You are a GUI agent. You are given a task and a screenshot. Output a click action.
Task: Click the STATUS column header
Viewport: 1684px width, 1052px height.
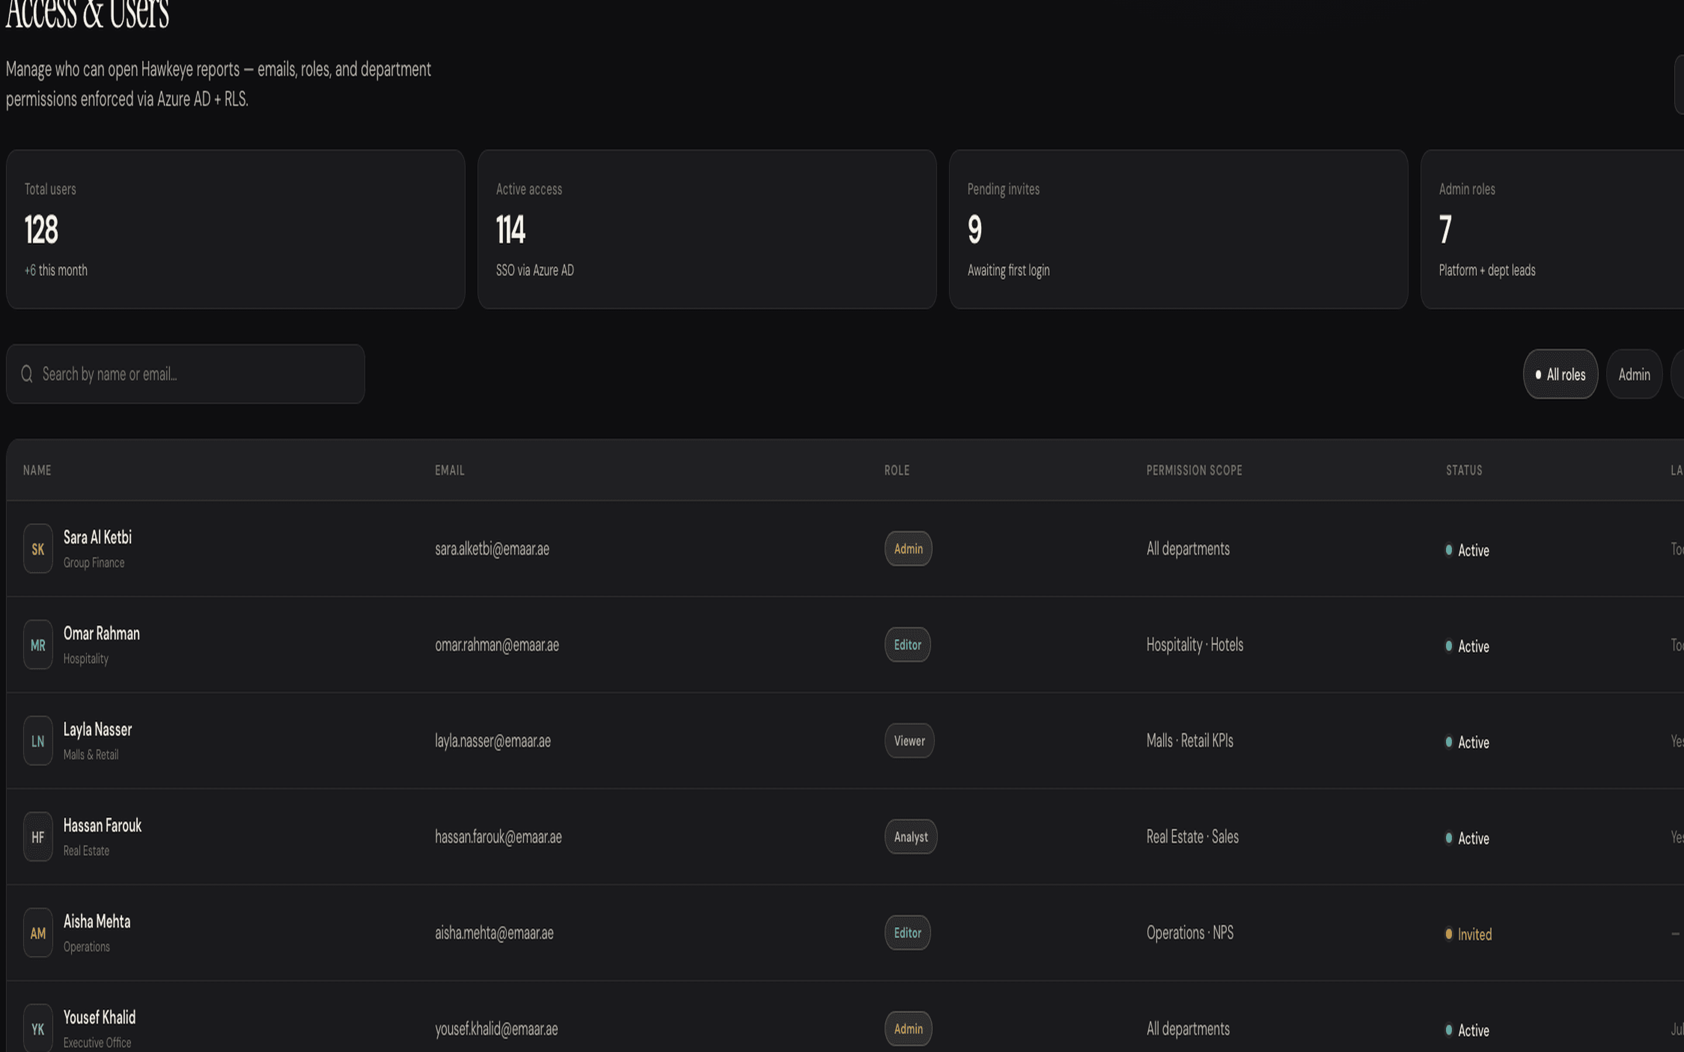click(x=1464, y=470)
